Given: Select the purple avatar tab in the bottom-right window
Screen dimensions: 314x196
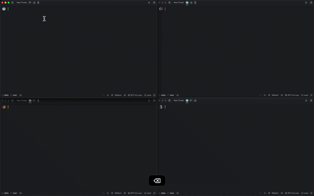Looking at the screenshot, I should 195,101.
